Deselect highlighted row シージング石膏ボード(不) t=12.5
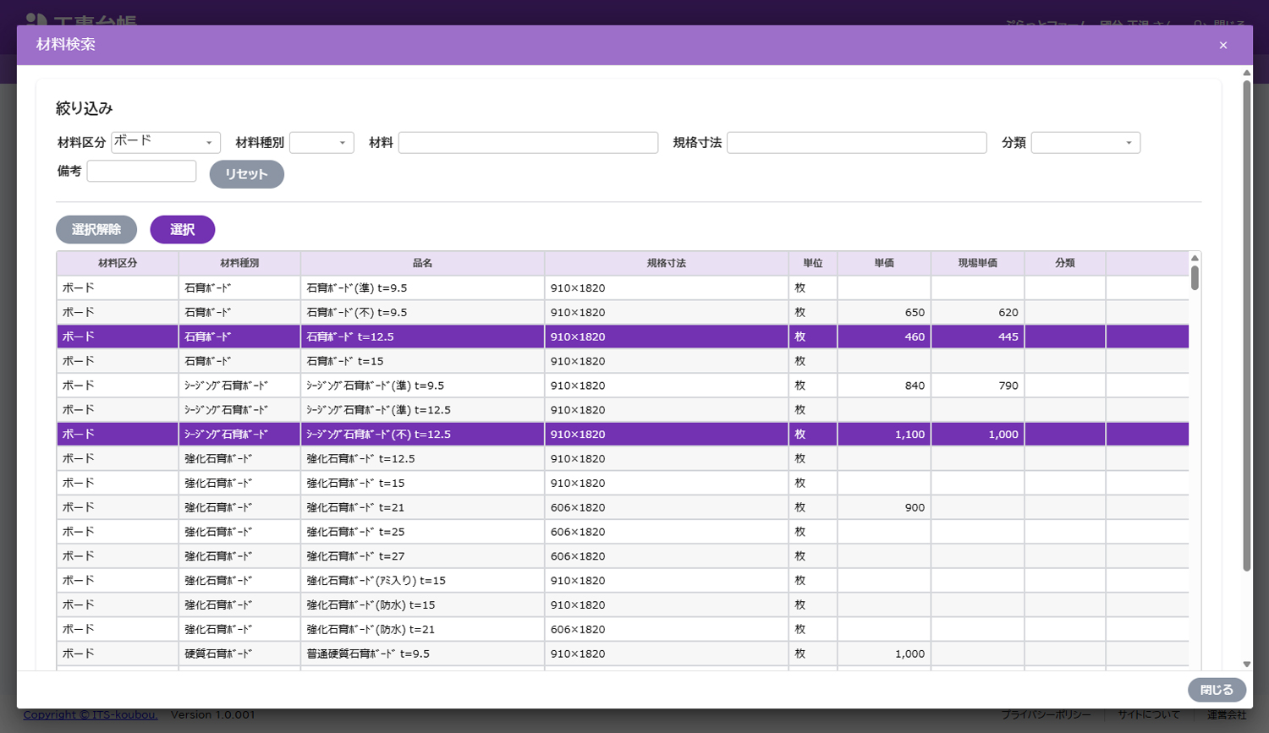Viewport: 1269px width, 733px height. [623, 434]
